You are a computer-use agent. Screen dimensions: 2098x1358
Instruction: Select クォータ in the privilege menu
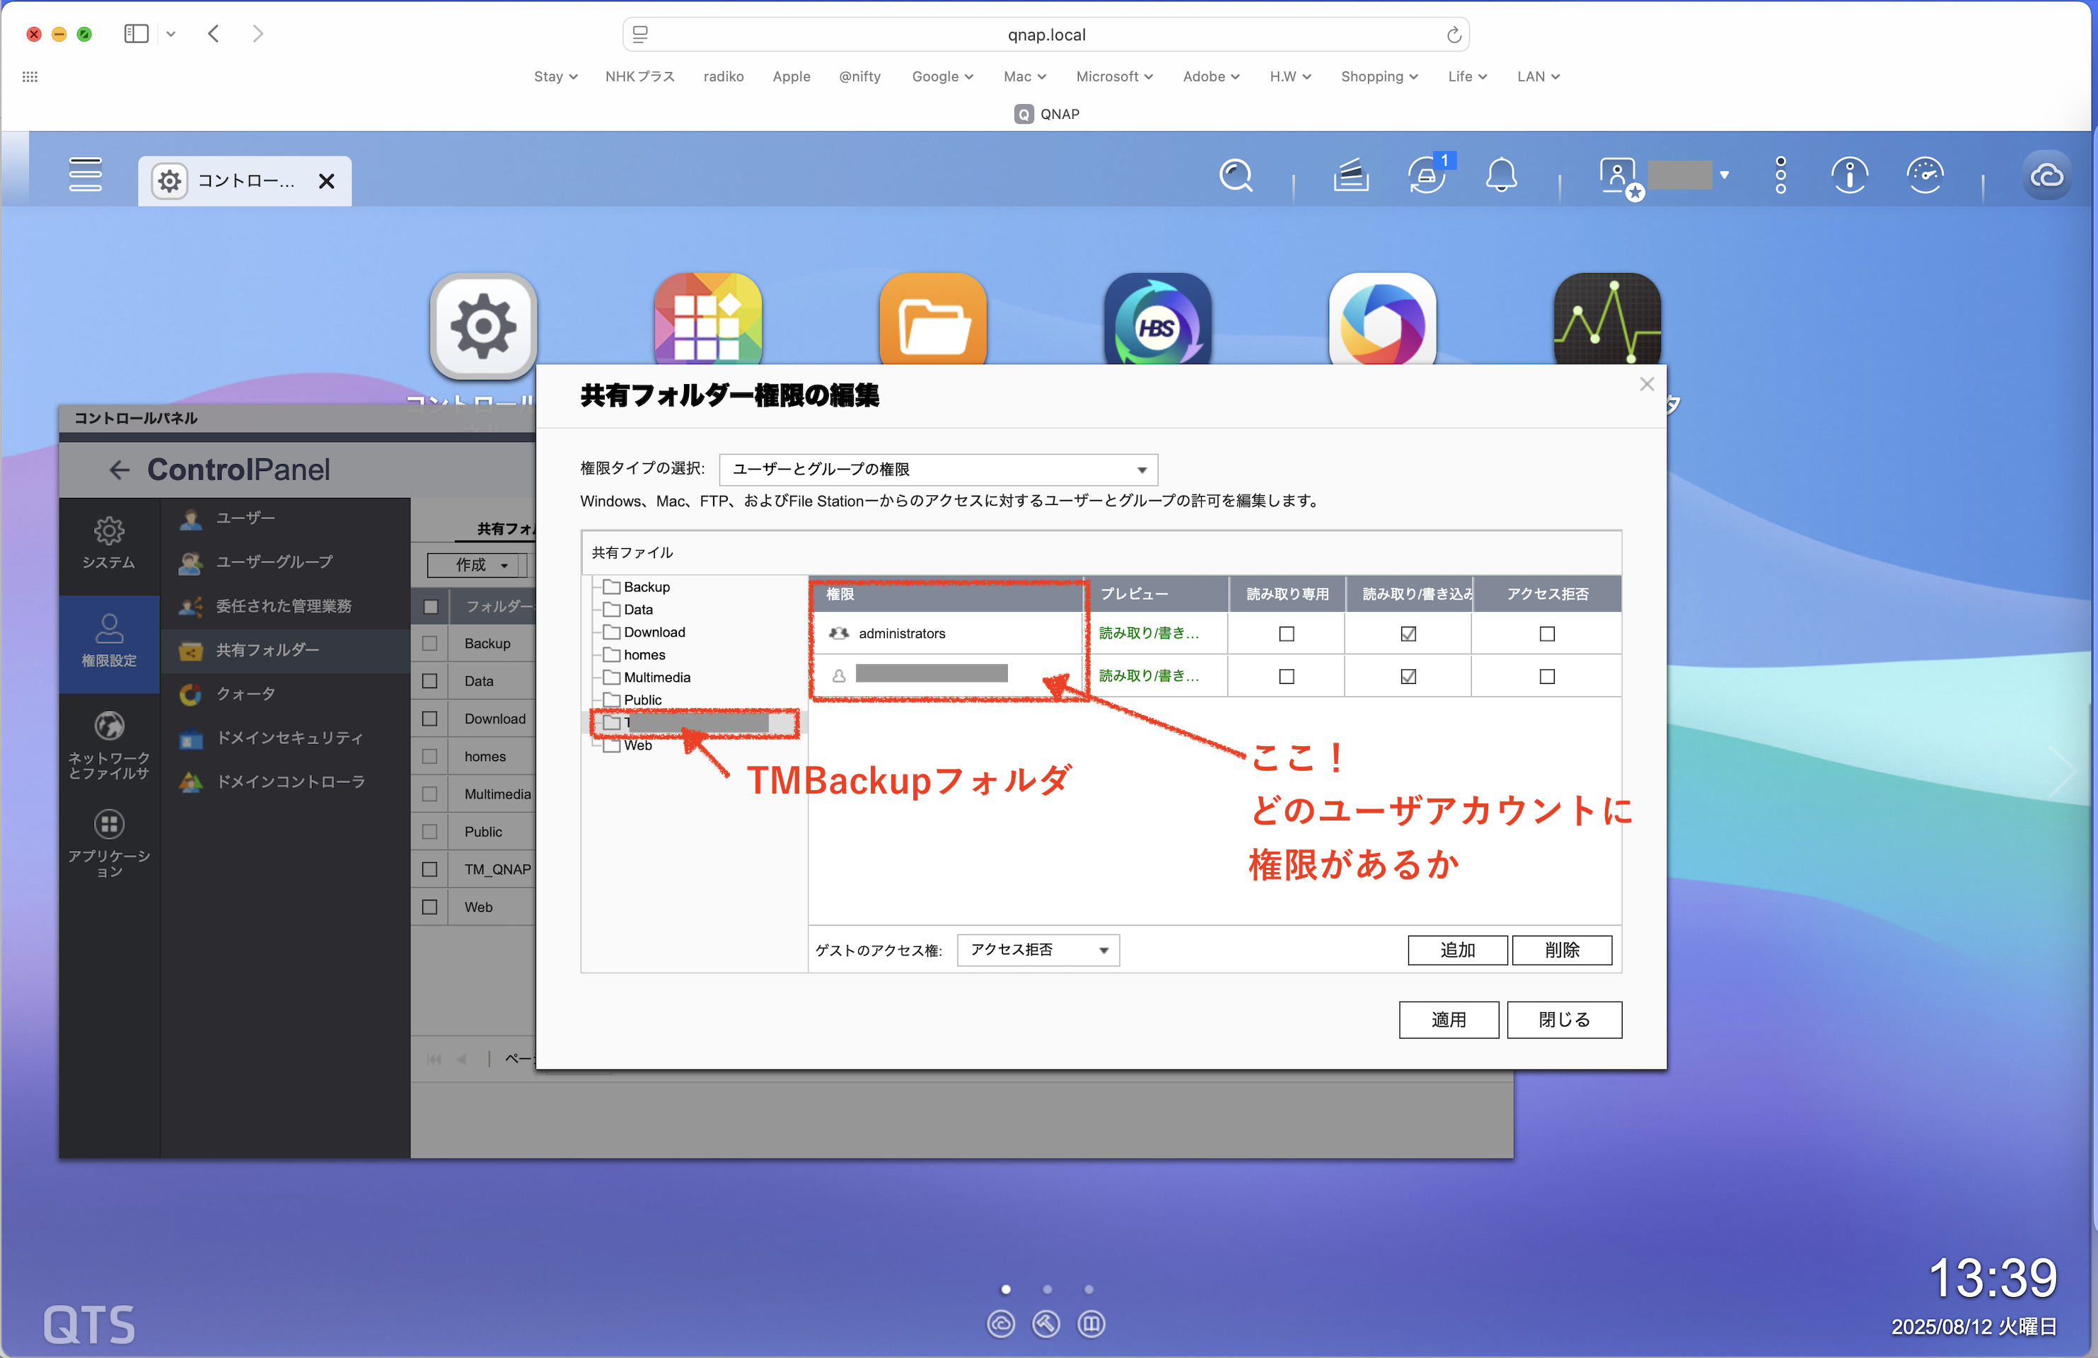pos(246,695)
